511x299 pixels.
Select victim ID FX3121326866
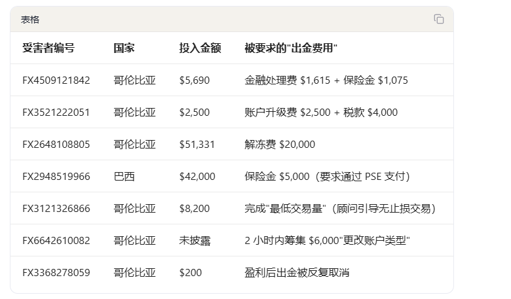point(56,209)
